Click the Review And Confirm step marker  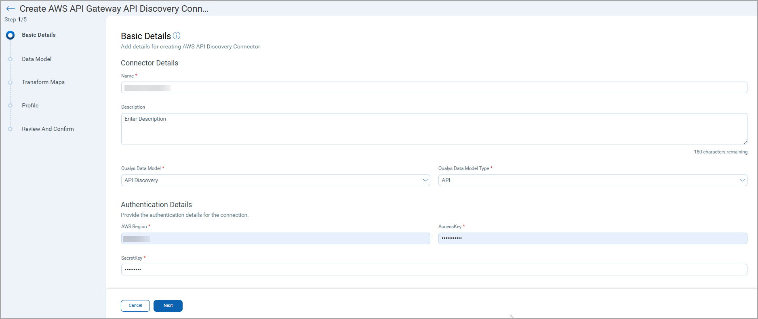pyautogui.click(x=11, y=129)
